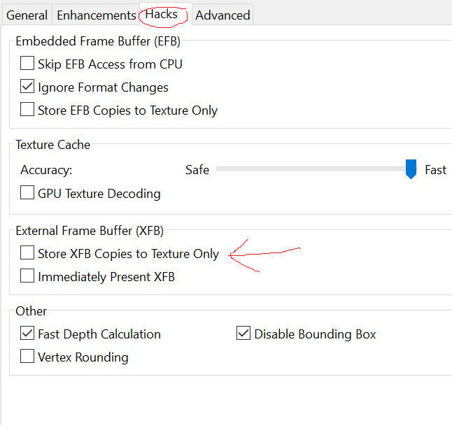The image size is (452, 428).
Task: Enable GPU Texture Decoding checkbox
Action: pyautogui.click(x=27, y=192)
